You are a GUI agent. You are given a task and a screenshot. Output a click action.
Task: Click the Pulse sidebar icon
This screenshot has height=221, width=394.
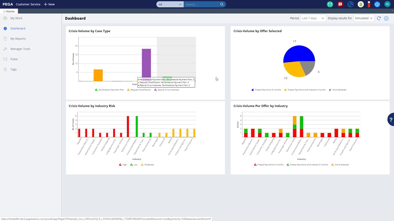5,59
